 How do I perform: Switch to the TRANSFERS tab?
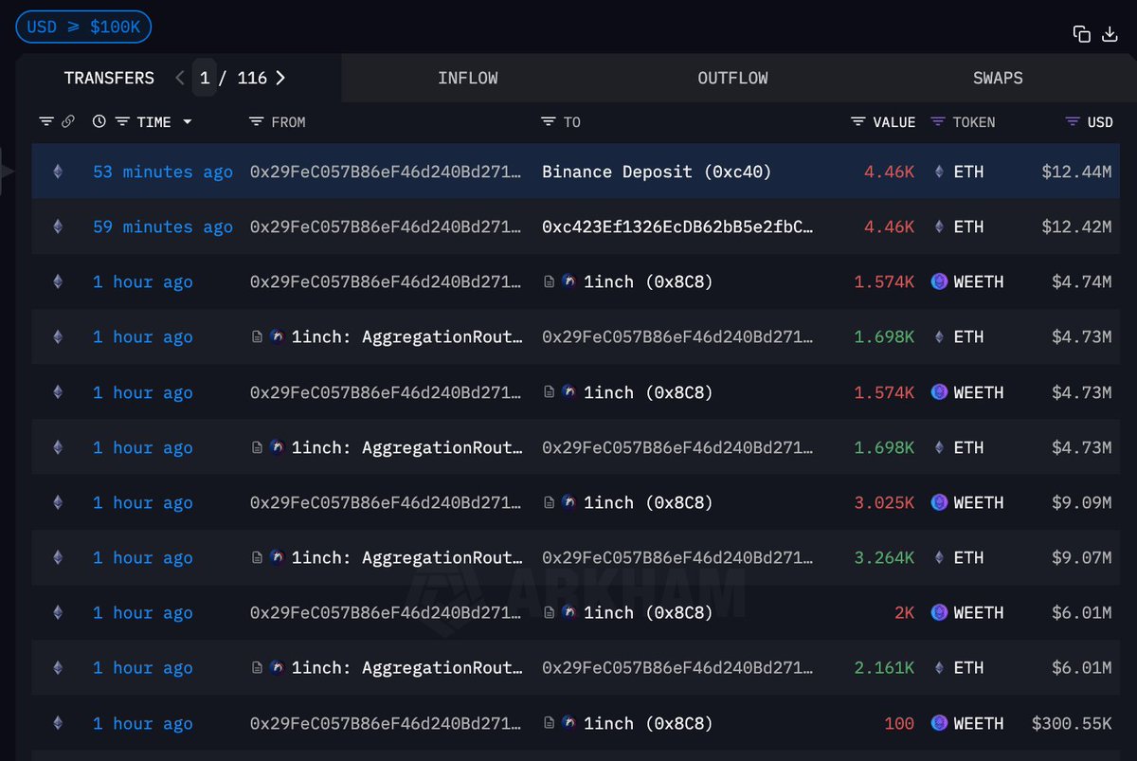[109, 78]
